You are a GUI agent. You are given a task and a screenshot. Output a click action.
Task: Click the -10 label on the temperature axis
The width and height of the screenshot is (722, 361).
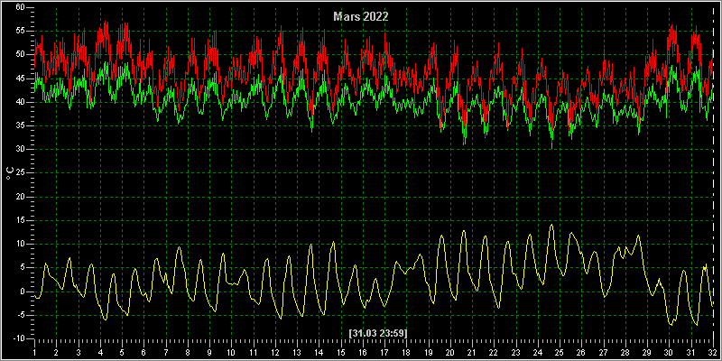point(20,339)
